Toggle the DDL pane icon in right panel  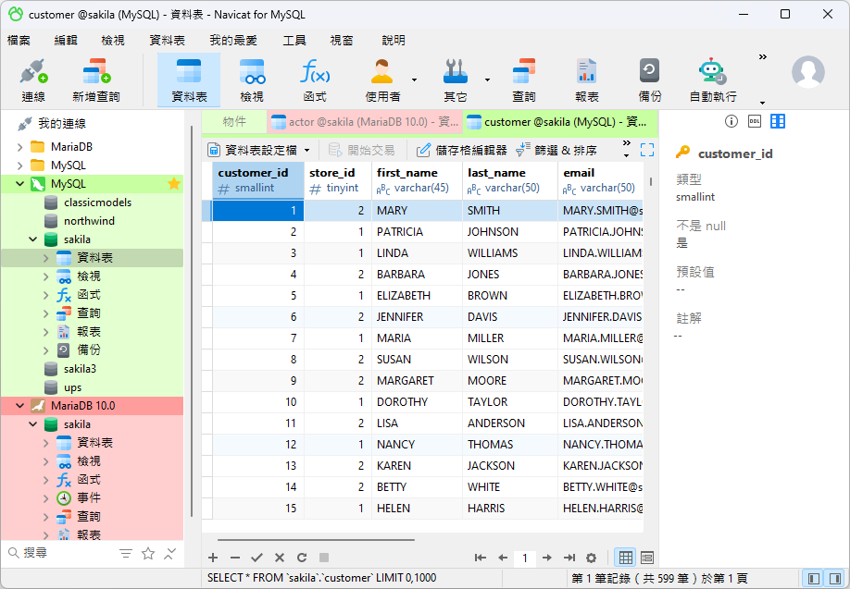(x=755, y=121)
